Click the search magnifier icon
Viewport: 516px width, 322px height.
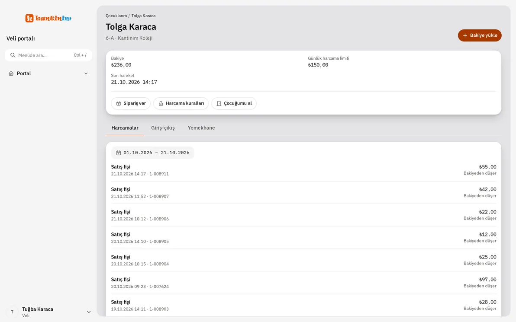click(x=13, y=55)
